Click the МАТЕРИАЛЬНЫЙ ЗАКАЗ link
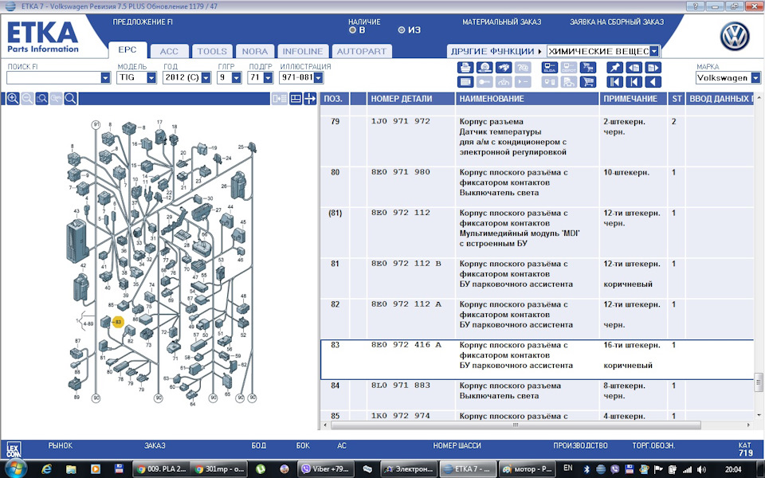Viewport: 765px width, 478px height. [x=501, y=22]
